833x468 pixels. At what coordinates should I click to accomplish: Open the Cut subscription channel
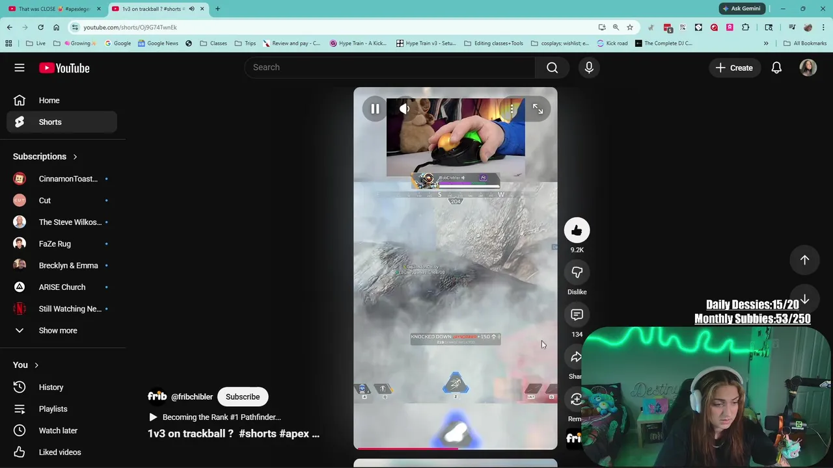[x=62, y=200]
